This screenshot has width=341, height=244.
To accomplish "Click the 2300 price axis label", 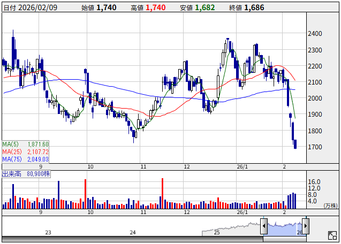I will coord(315,50).
